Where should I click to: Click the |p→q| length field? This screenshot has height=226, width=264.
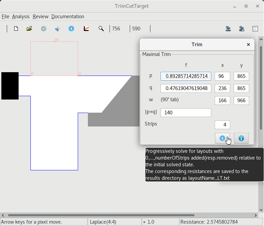(186, 112)
